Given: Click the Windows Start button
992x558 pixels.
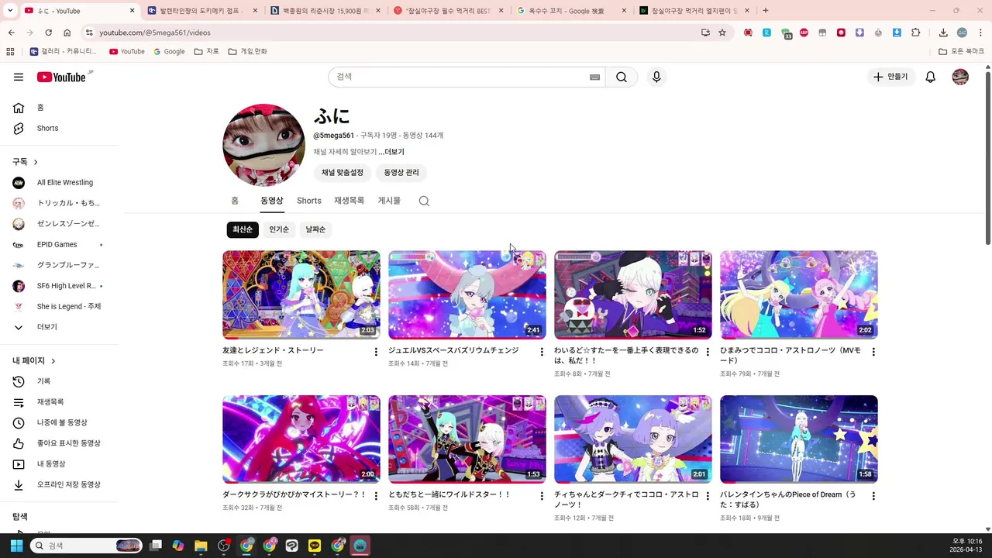Looking at the screenshot, I should pyautogui.click(x=16, y=546).
